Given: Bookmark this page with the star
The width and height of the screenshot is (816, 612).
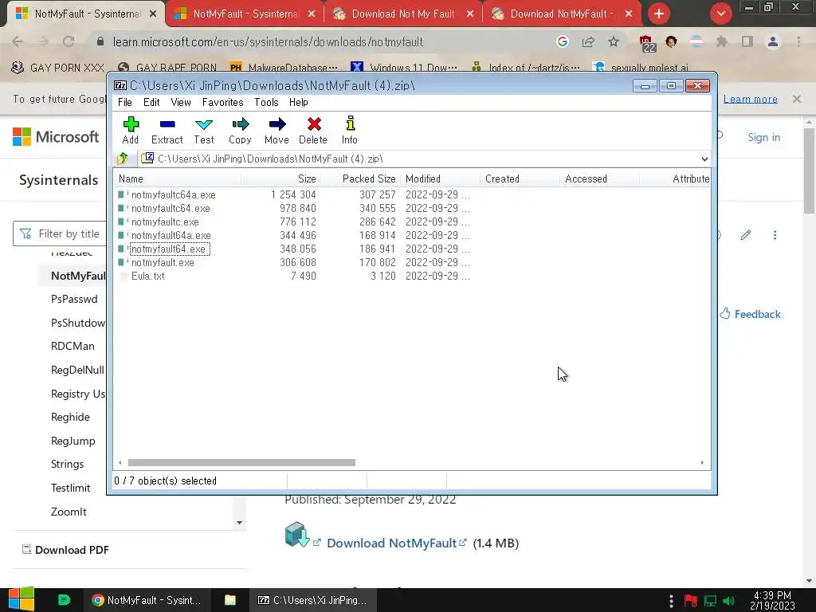Looking at the screenshot, I should click(614, 41).
